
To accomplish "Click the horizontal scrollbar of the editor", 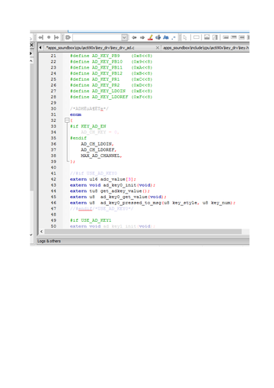I will (x=143, y=232).
